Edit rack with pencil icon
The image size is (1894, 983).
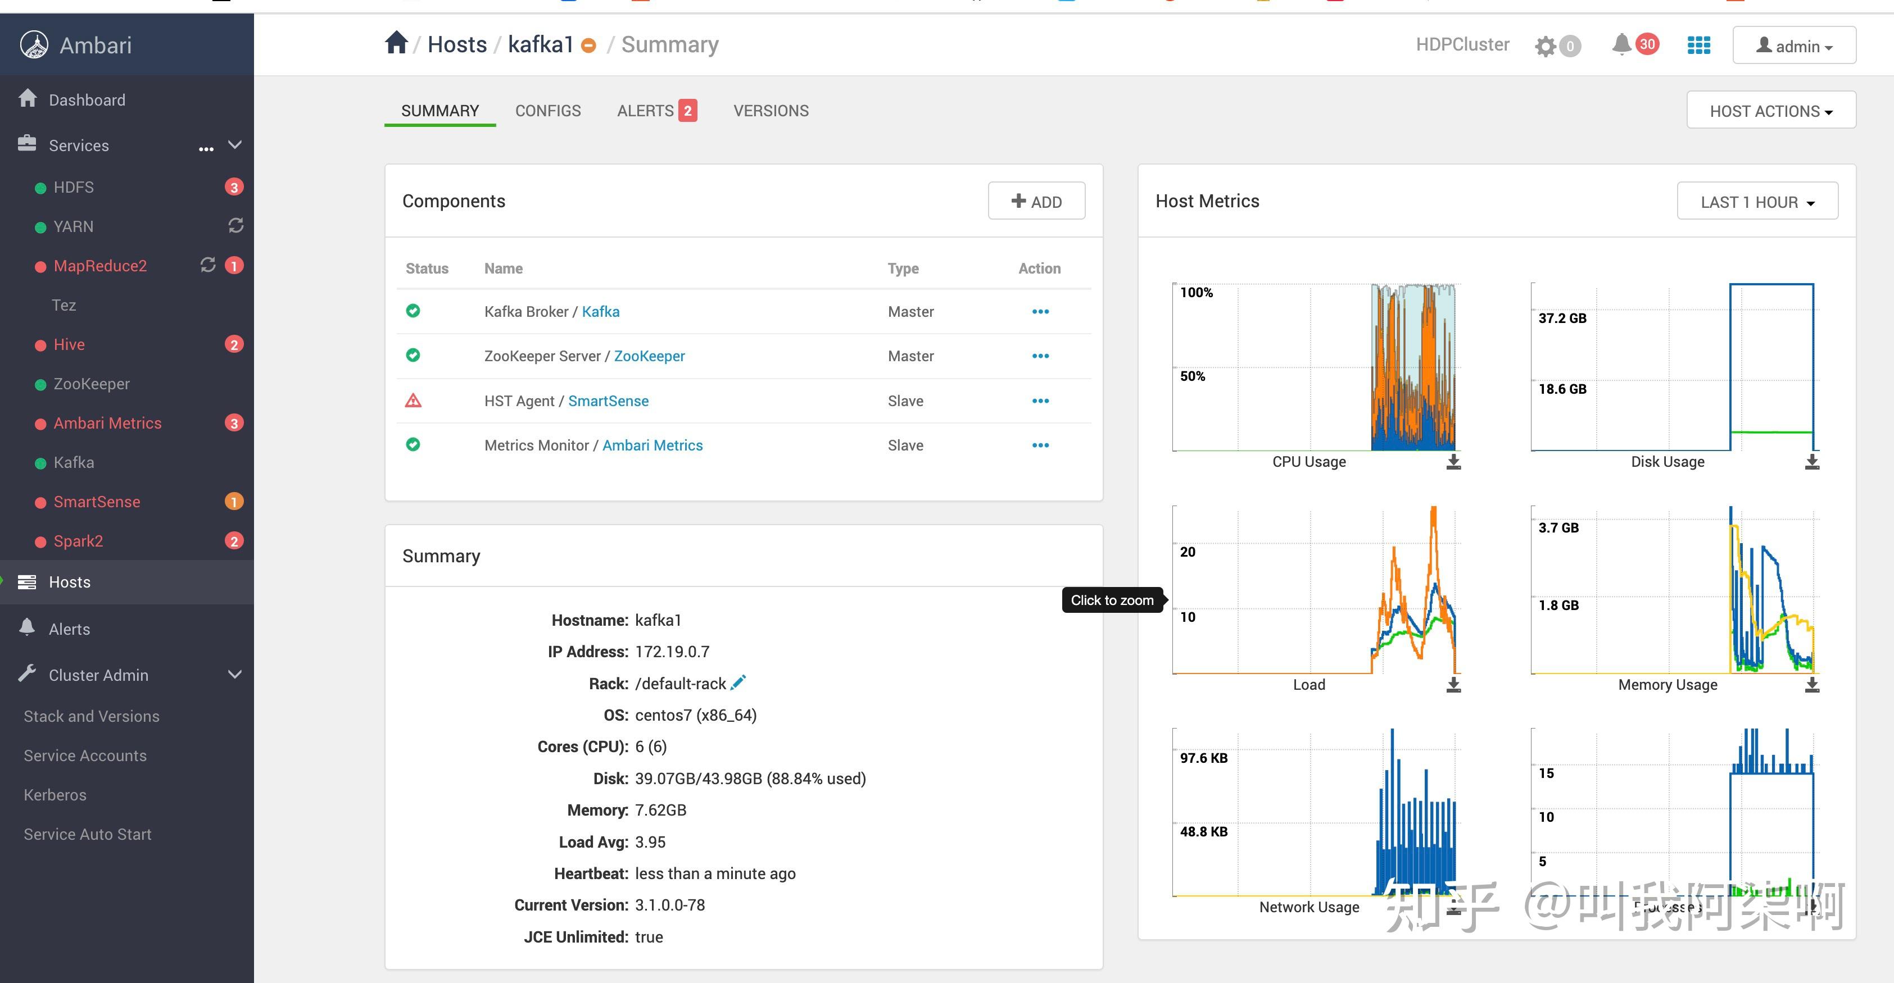point(738,682)
